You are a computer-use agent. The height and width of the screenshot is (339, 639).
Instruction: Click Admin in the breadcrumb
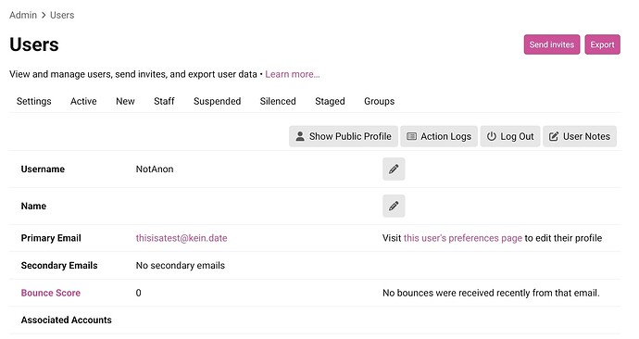point(23,15)
